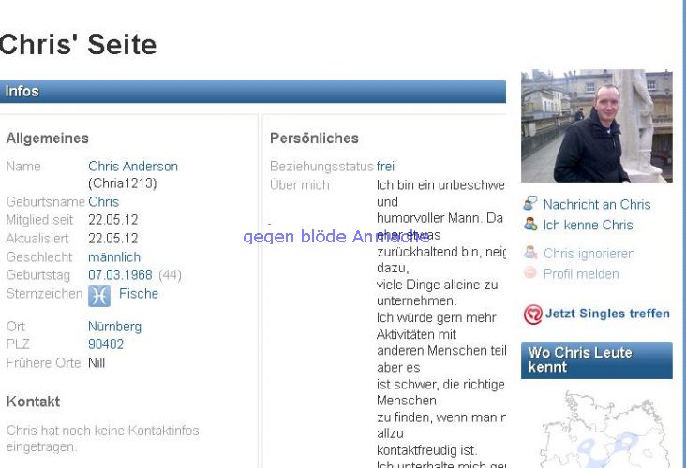Image resolution: width=686 pixels, height=468 pixels.
Task: Choose the 'Chris ignorieren' text link
Action: pos(589,253)
